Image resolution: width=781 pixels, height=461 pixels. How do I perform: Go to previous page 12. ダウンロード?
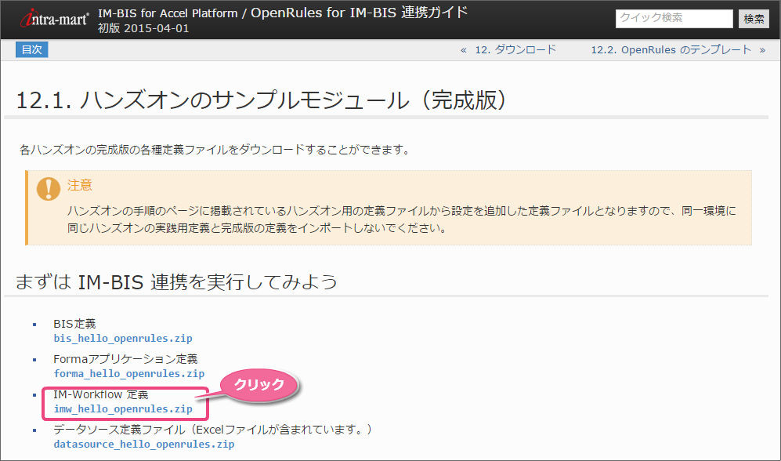515,50
